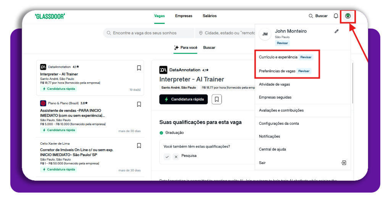The width and height of the screenshot is (391, 204).
Task: Click the Glassdoor logo
Action: pos(50,16)
